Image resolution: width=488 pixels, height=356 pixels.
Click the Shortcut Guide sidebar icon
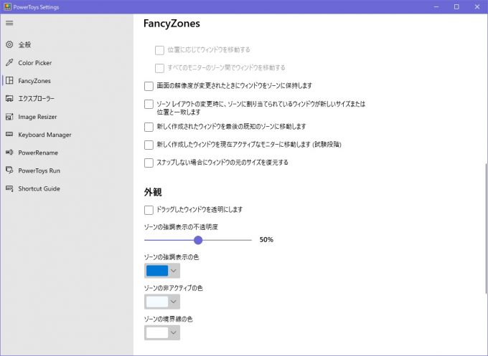(x=9, y=188)
